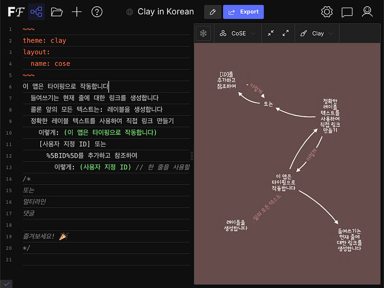The height and width of the screenshot is (288, 384).
Task: Click the pencil rename button
Action: (213, 12)
